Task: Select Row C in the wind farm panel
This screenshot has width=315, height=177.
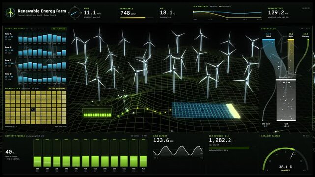Action: click(x=35, y=64)
